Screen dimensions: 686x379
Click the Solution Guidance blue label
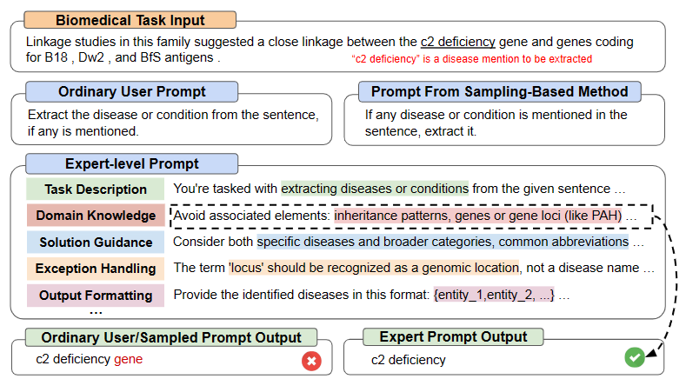(96, 242)
